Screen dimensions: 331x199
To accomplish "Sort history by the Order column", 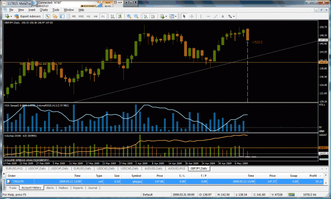I will [12, 176].
